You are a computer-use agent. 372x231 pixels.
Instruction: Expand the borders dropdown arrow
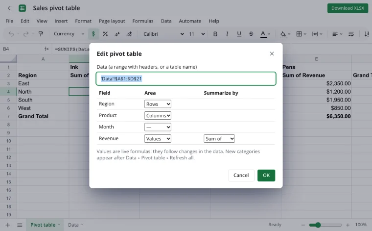[x=305, y=34]
